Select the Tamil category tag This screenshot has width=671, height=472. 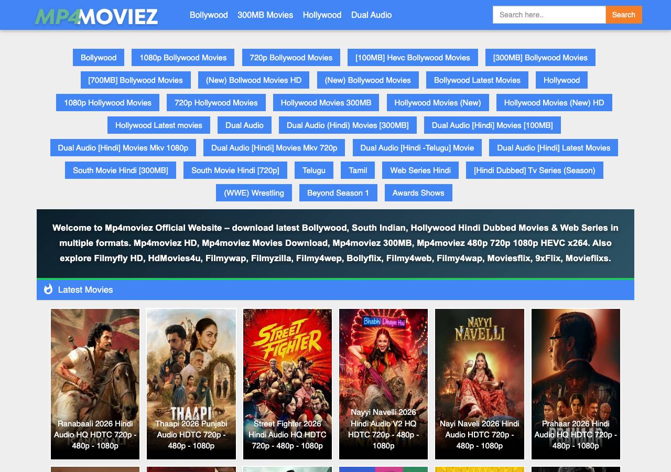pyautogui.click(x=358, y=170)
